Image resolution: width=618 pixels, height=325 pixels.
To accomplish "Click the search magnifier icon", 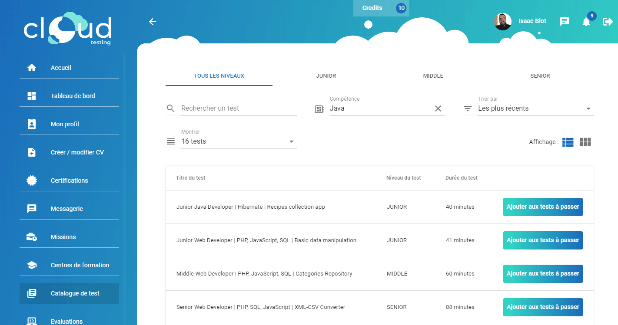I will point(171,108).
